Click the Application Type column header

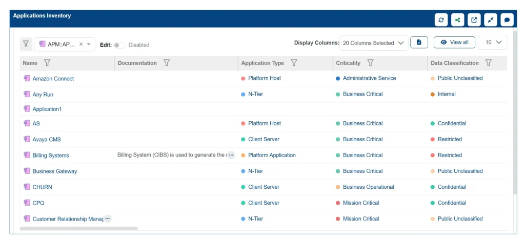(262, 63)
